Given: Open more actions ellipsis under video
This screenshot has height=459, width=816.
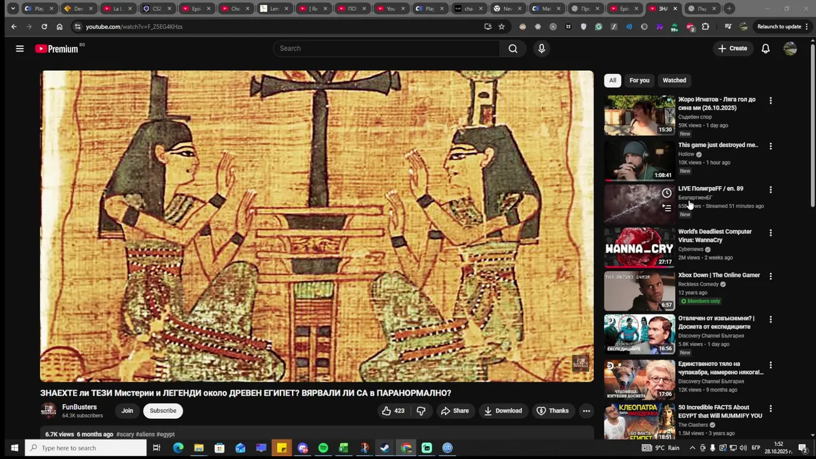Looking at the screenshot, I should tap(586, 411).
